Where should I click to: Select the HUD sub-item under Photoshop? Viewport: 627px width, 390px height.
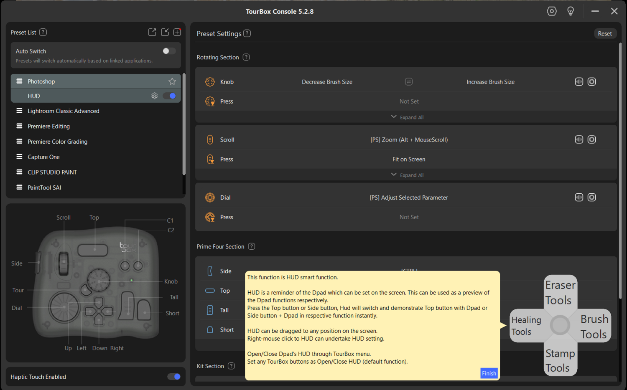96,96
